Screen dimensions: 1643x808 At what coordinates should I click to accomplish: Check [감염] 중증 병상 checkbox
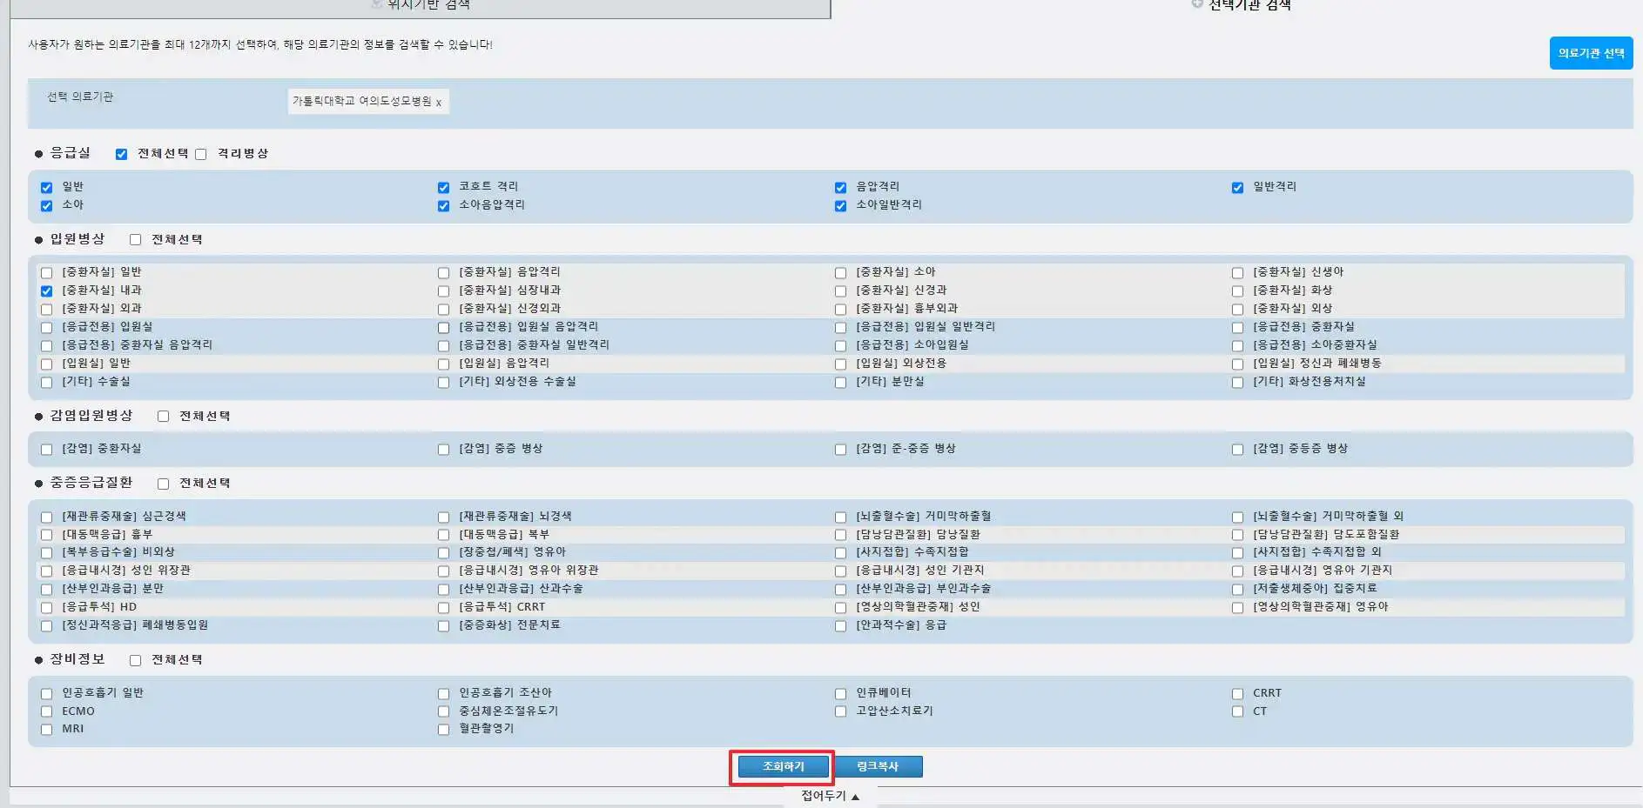[x=443, y=449]
